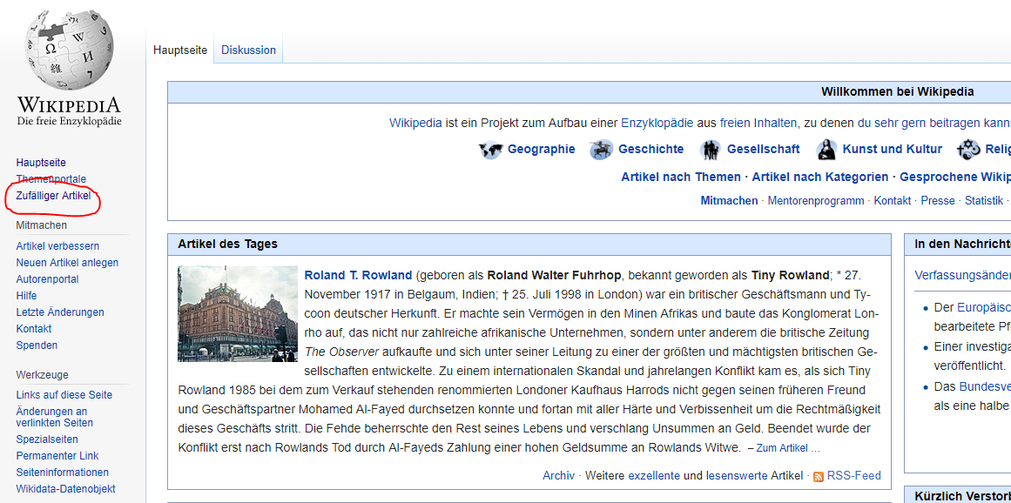Click the Wikipedia globe logo
Image resolution: width=1011 pixels, height=503 pixels.
[69, 50]
